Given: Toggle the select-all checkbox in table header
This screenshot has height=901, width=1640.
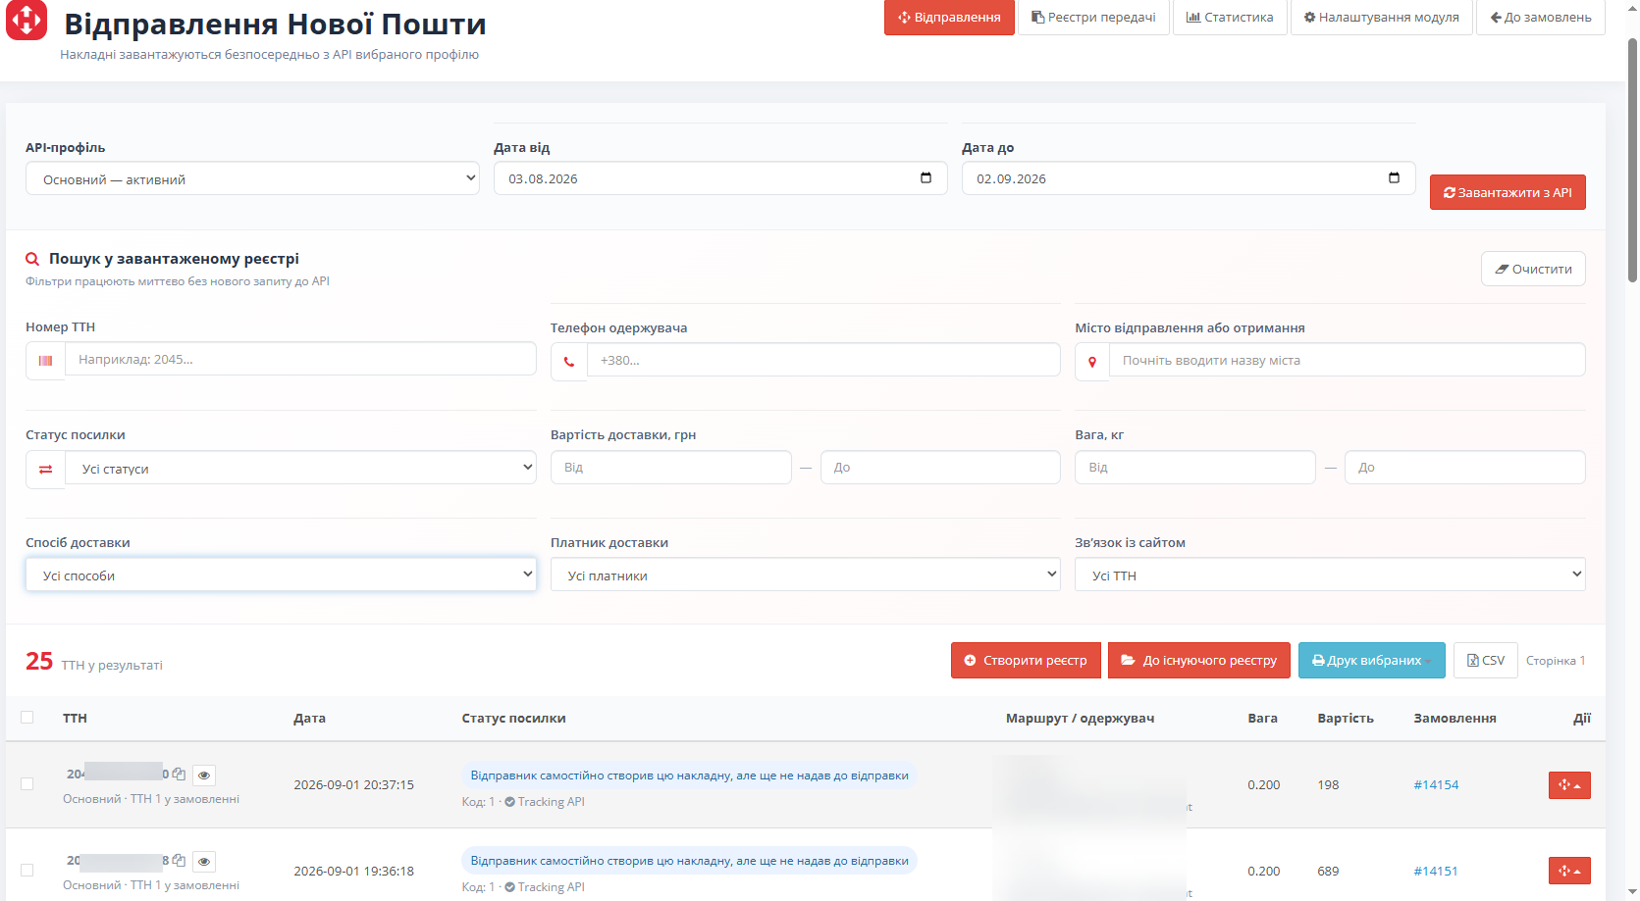Looking at the screenshot, I should (x=26, y=718).
